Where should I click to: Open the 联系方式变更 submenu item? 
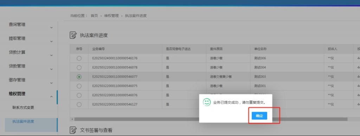[23, 108]
